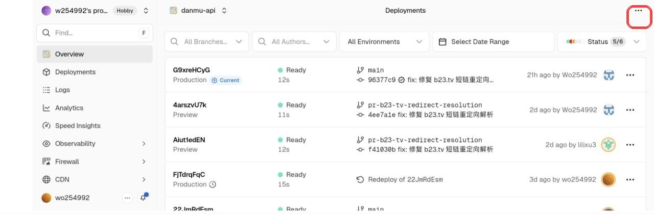Open Analytics in sidebar

[x=95, y=108]
